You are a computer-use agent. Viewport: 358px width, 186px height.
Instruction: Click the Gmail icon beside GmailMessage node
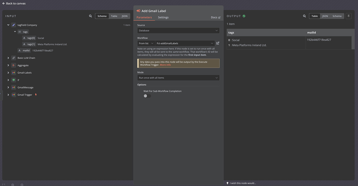pyautogui.click(x=13, y=87)
